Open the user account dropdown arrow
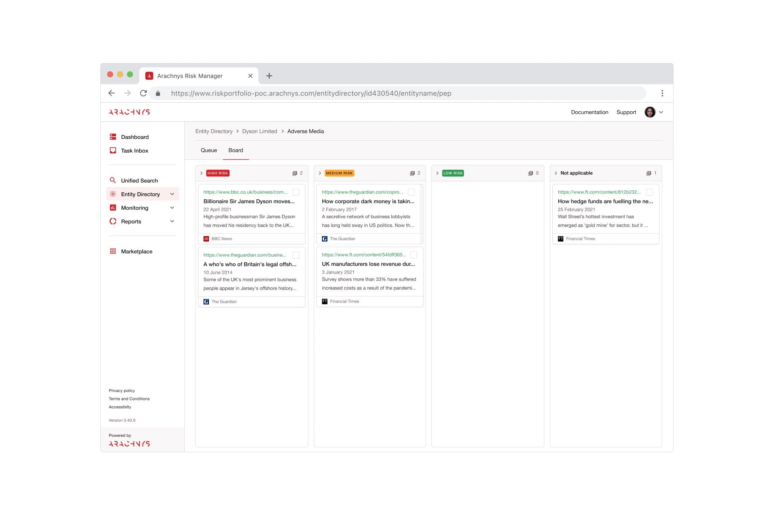 661,112
